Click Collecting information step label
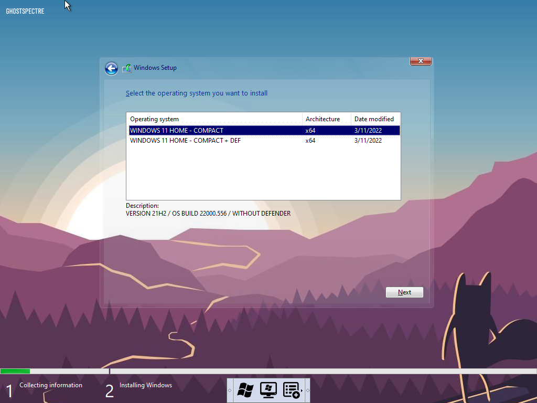Image resolution: width=537 pixels, height=403 pixels. (51, 385)
